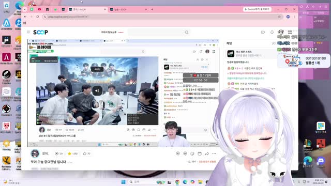
Task: Open the profile avatar in SOOP header
Action: pyautogui.click(x=281, y=32)
